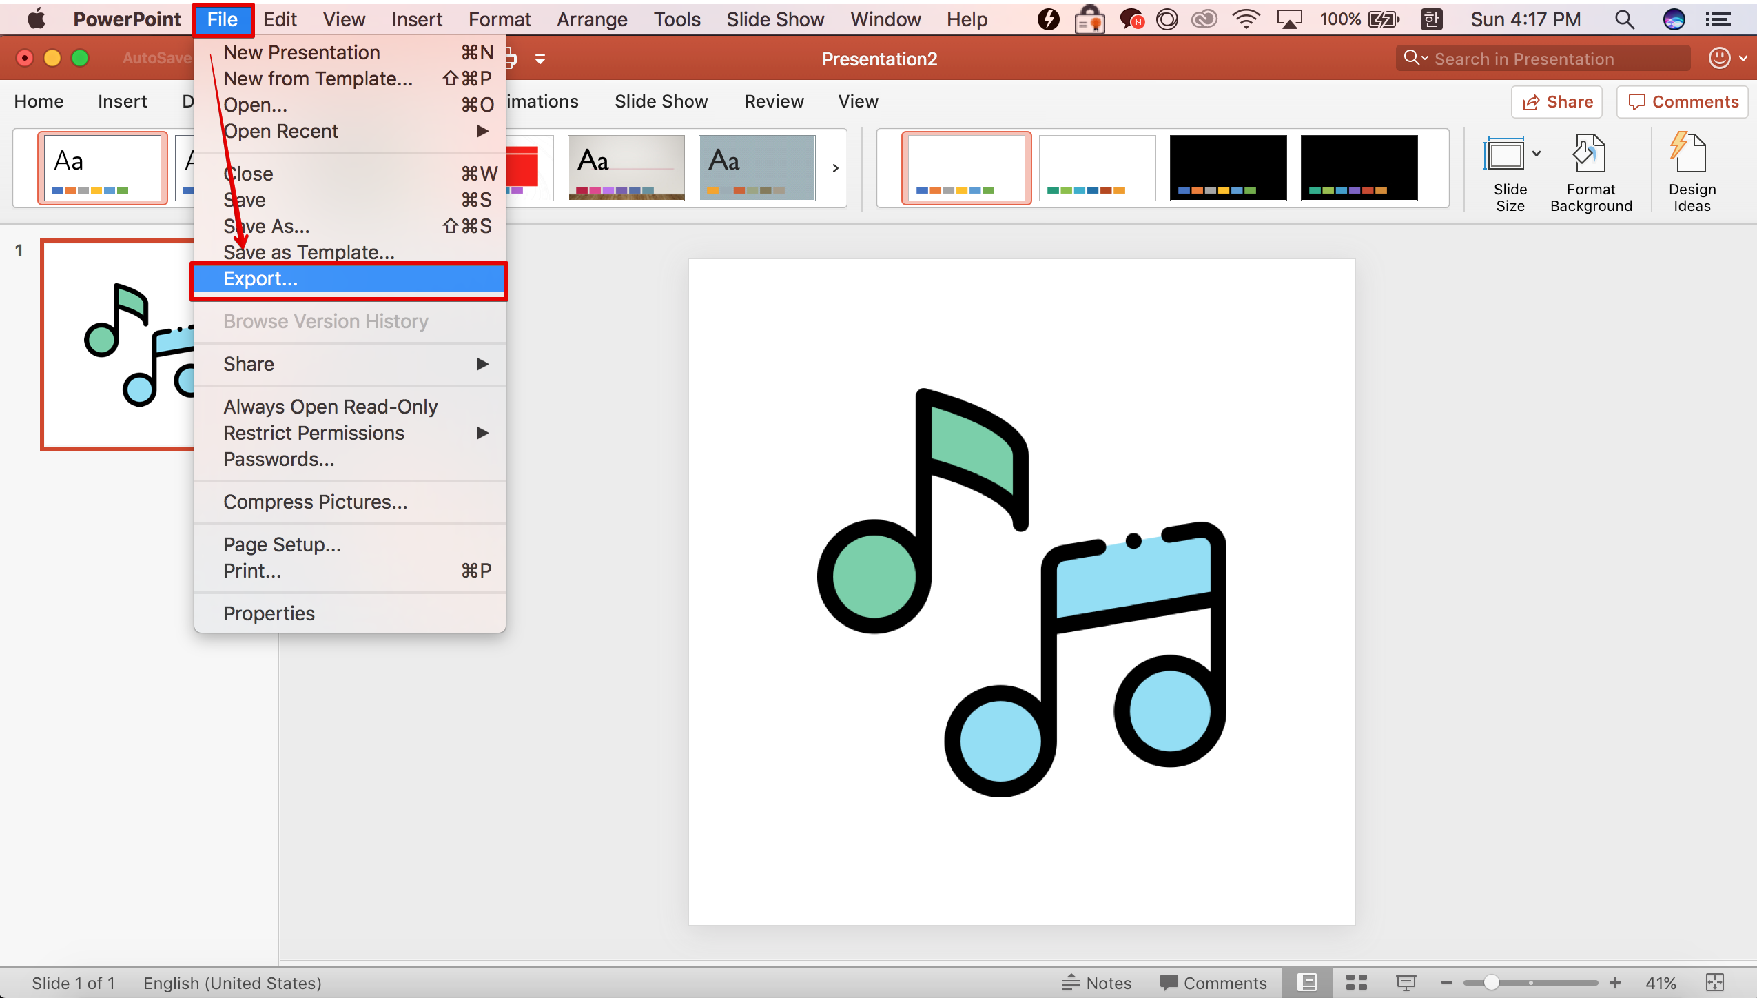Toggle the Comments pane in the status bar

(x=1213, y=983)
